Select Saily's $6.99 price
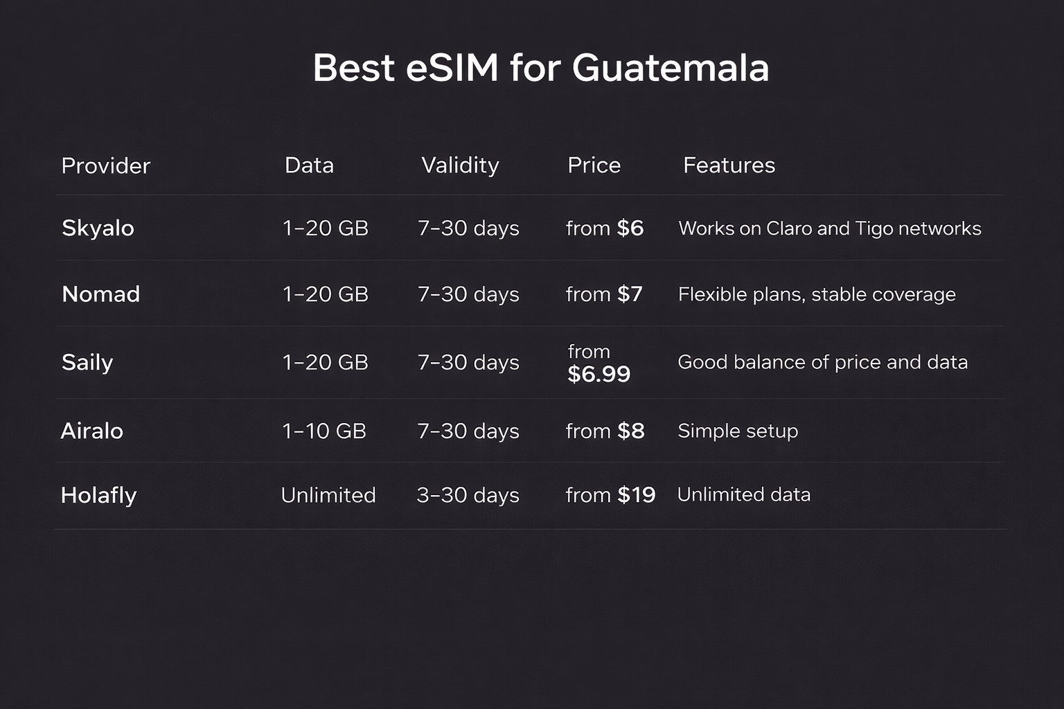Viewport: 1064px width, 709px height. [598, 373]
